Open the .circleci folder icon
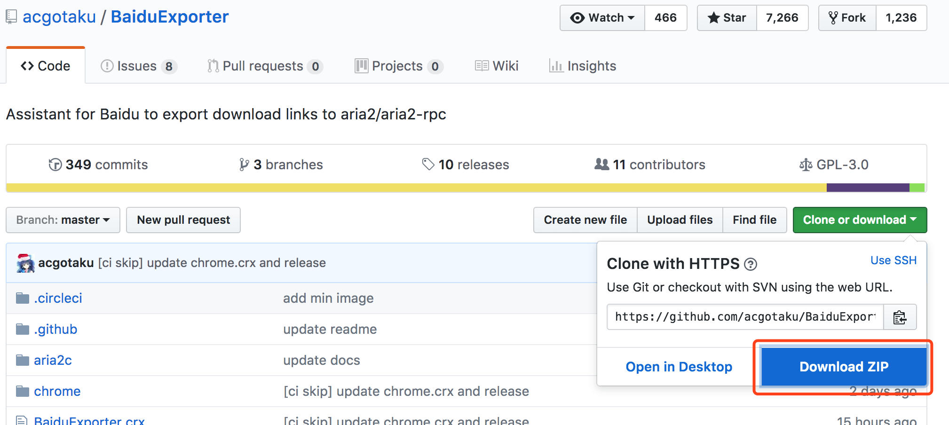This screenshot has height=425, width=949. 22,298
